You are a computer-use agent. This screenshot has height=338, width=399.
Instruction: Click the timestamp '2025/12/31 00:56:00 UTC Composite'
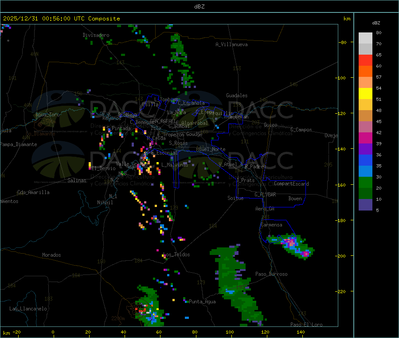(61, 19)
